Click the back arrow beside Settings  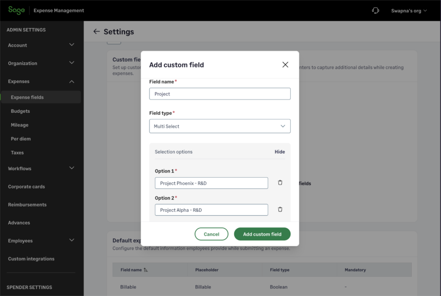[96, 31]
